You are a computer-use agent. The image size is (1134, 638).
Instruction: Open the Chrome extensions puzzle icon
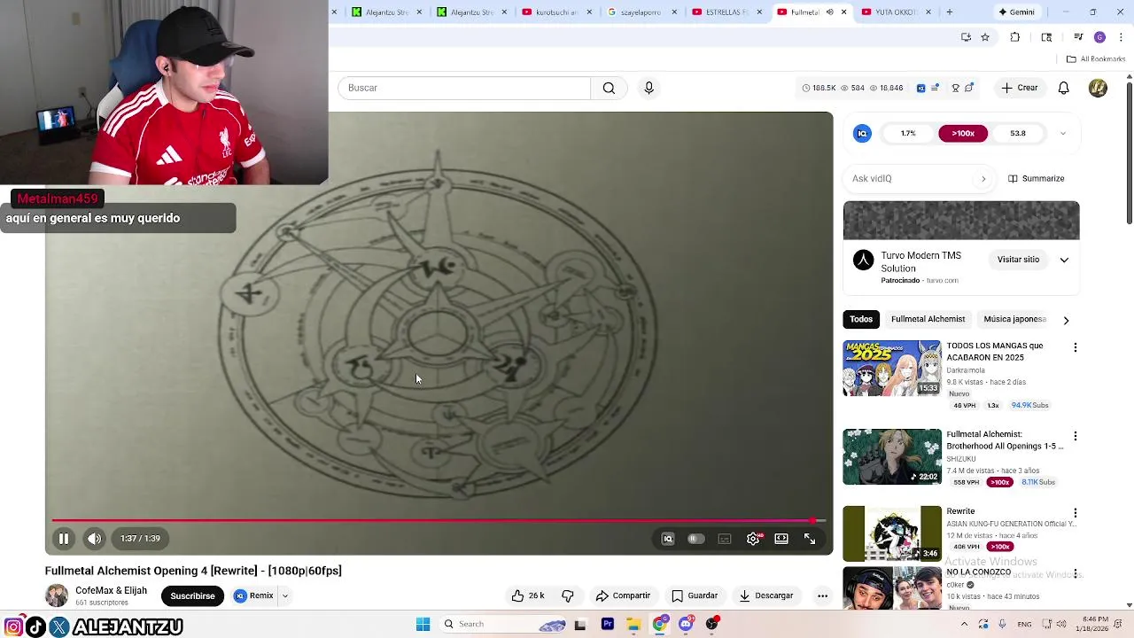[x=1015, y=37]
